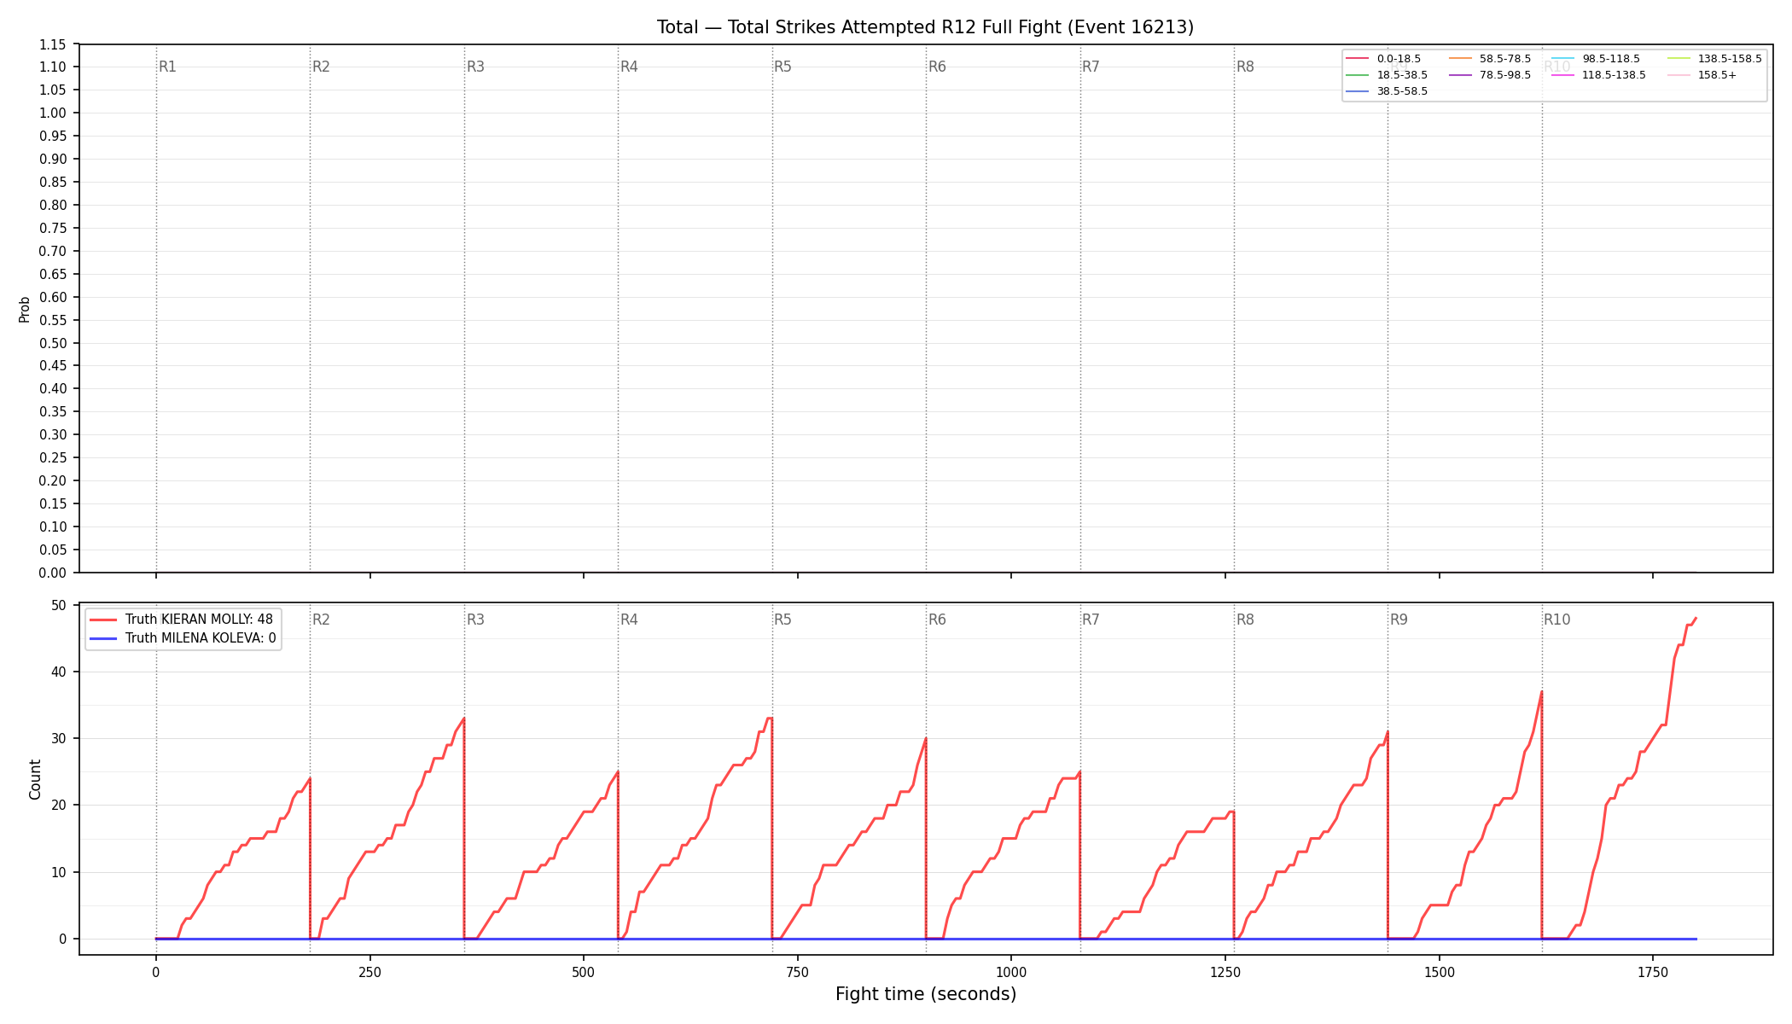Viewport: 1792px width, 1024px height.
Task: Click the blue 38.5-58.5 legend line swatch
Action: click(x=1357, y=91)
